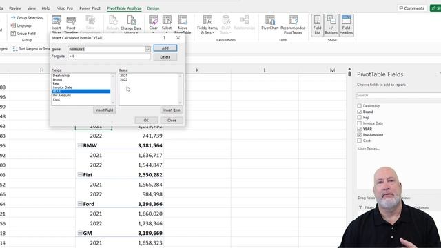Open the Comments button
The width and height of the screenshot is (441, 248).
(x=411, y=8)
